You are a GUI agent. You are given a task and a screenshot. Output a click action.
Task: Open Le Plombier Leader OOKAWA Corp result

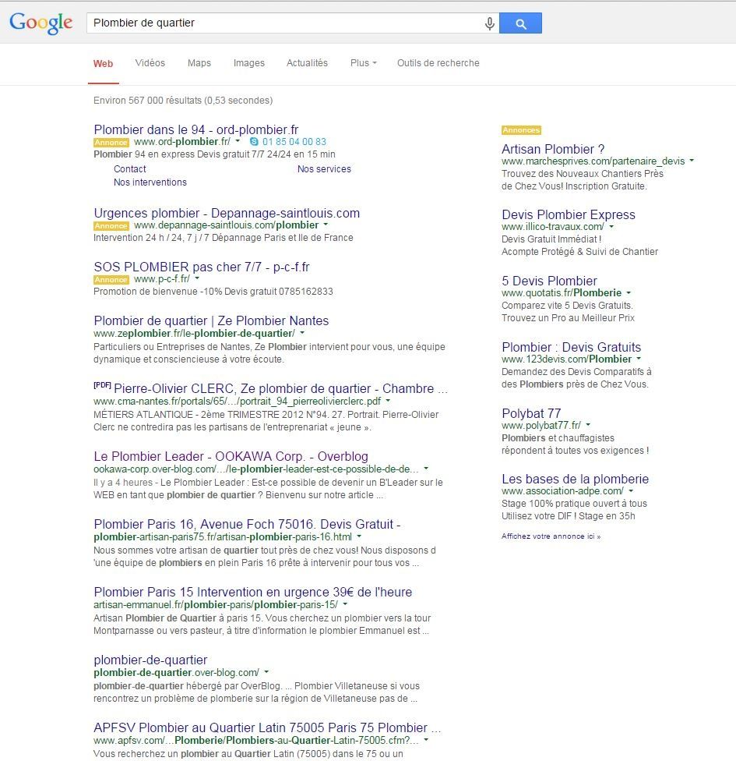pos(231,456)
